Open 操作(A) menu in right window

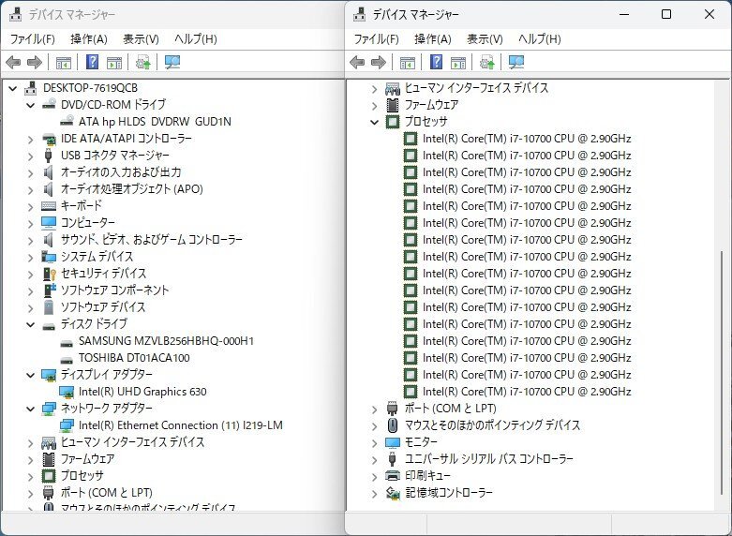point(433,39)
